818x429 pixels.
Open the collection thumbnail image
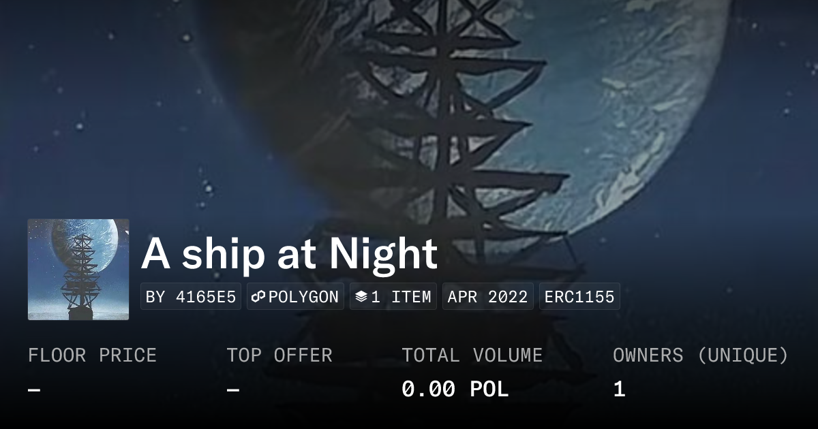(78, 269)
